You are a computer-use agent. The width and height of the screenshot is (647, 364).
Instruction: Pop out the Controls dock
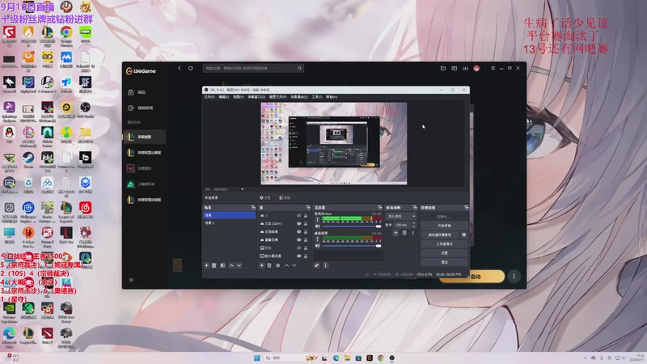tap(467, 208)
